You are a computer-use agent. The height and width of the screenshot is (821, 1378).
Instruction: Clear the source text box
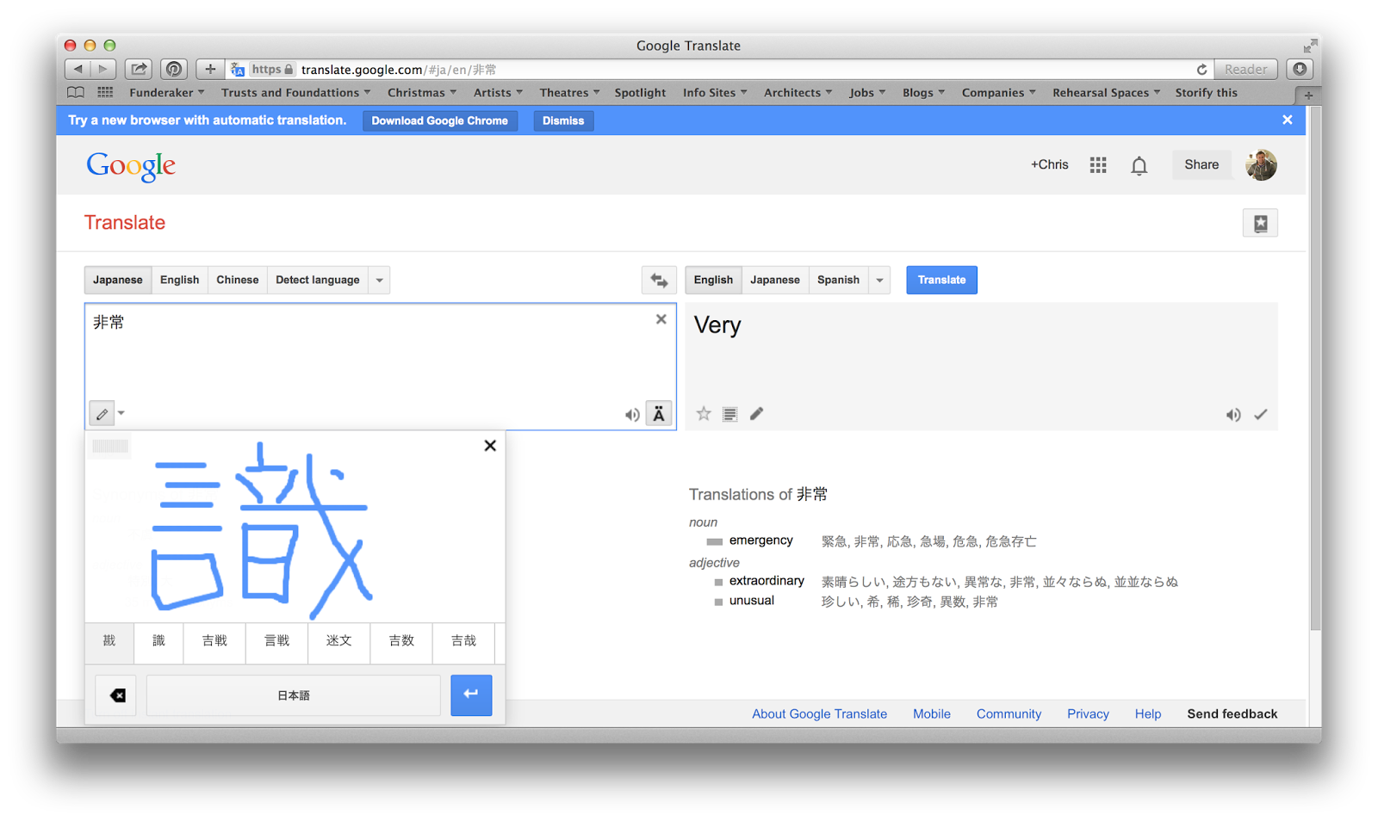(661, 319)
